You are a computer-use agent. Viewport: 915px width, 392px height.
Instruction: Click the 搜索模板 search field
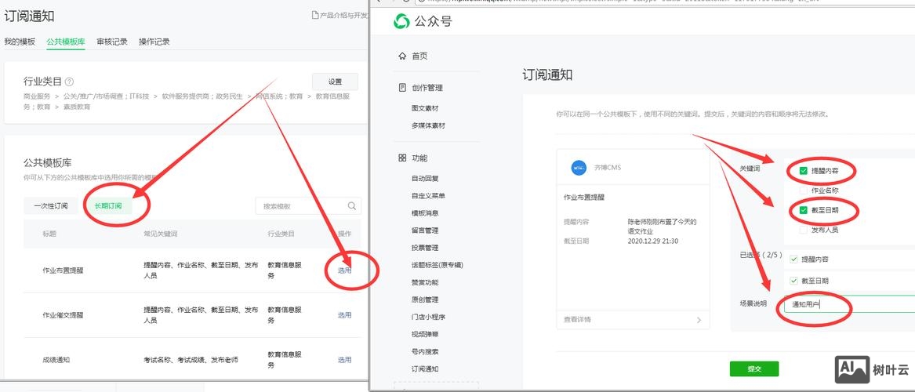308,206
